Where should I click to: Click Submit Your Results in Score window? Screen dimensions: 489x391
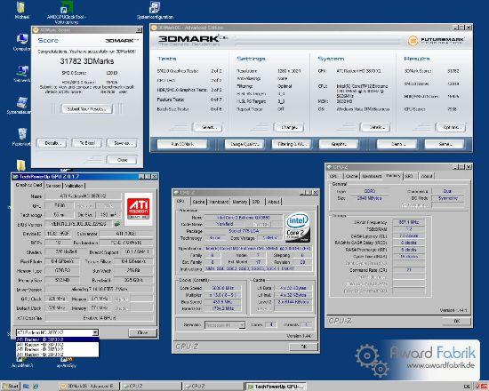coord(87,108)
